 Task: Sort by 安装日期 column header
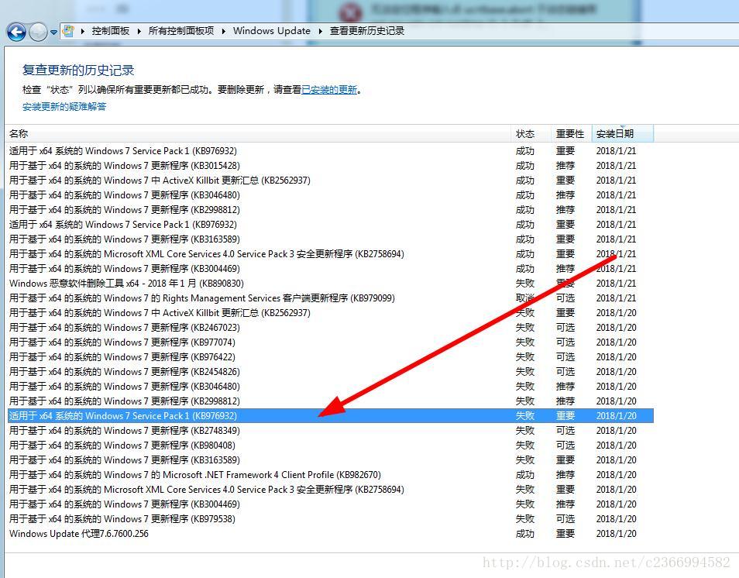click(623, 133)
